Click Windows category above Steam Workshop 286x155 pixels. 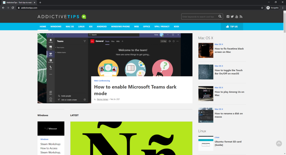(44, 139)
